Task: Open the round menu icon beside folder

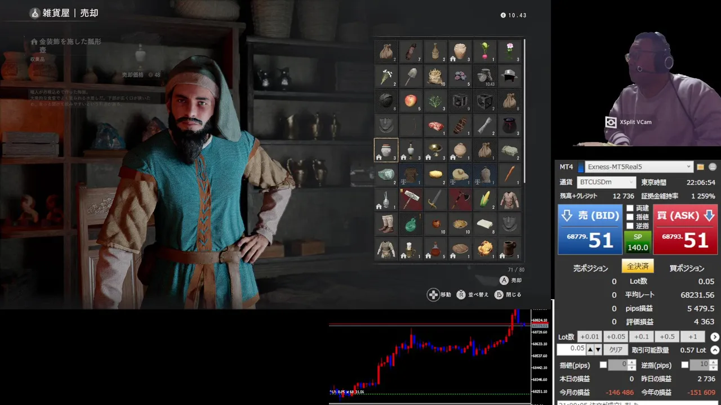Action: pos(713,167)
